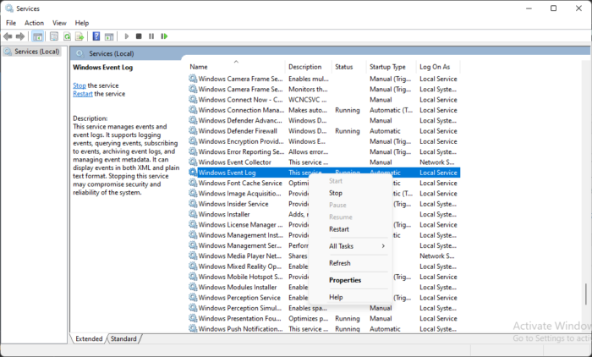The image size is (592, 357).
Task: Click the Start Service play icon
Action: click(x=126, y=36)
